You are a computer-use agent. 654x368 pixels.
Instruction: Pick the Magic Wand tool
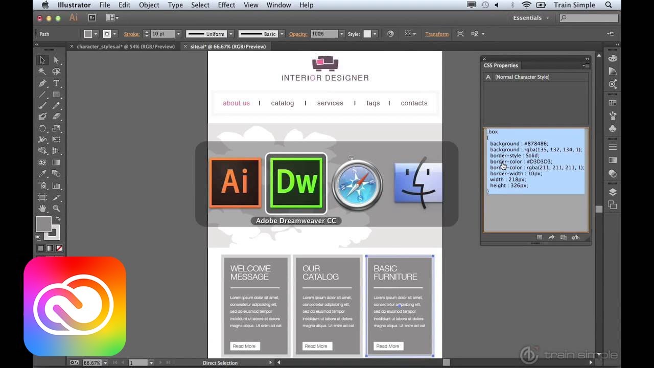43,72
